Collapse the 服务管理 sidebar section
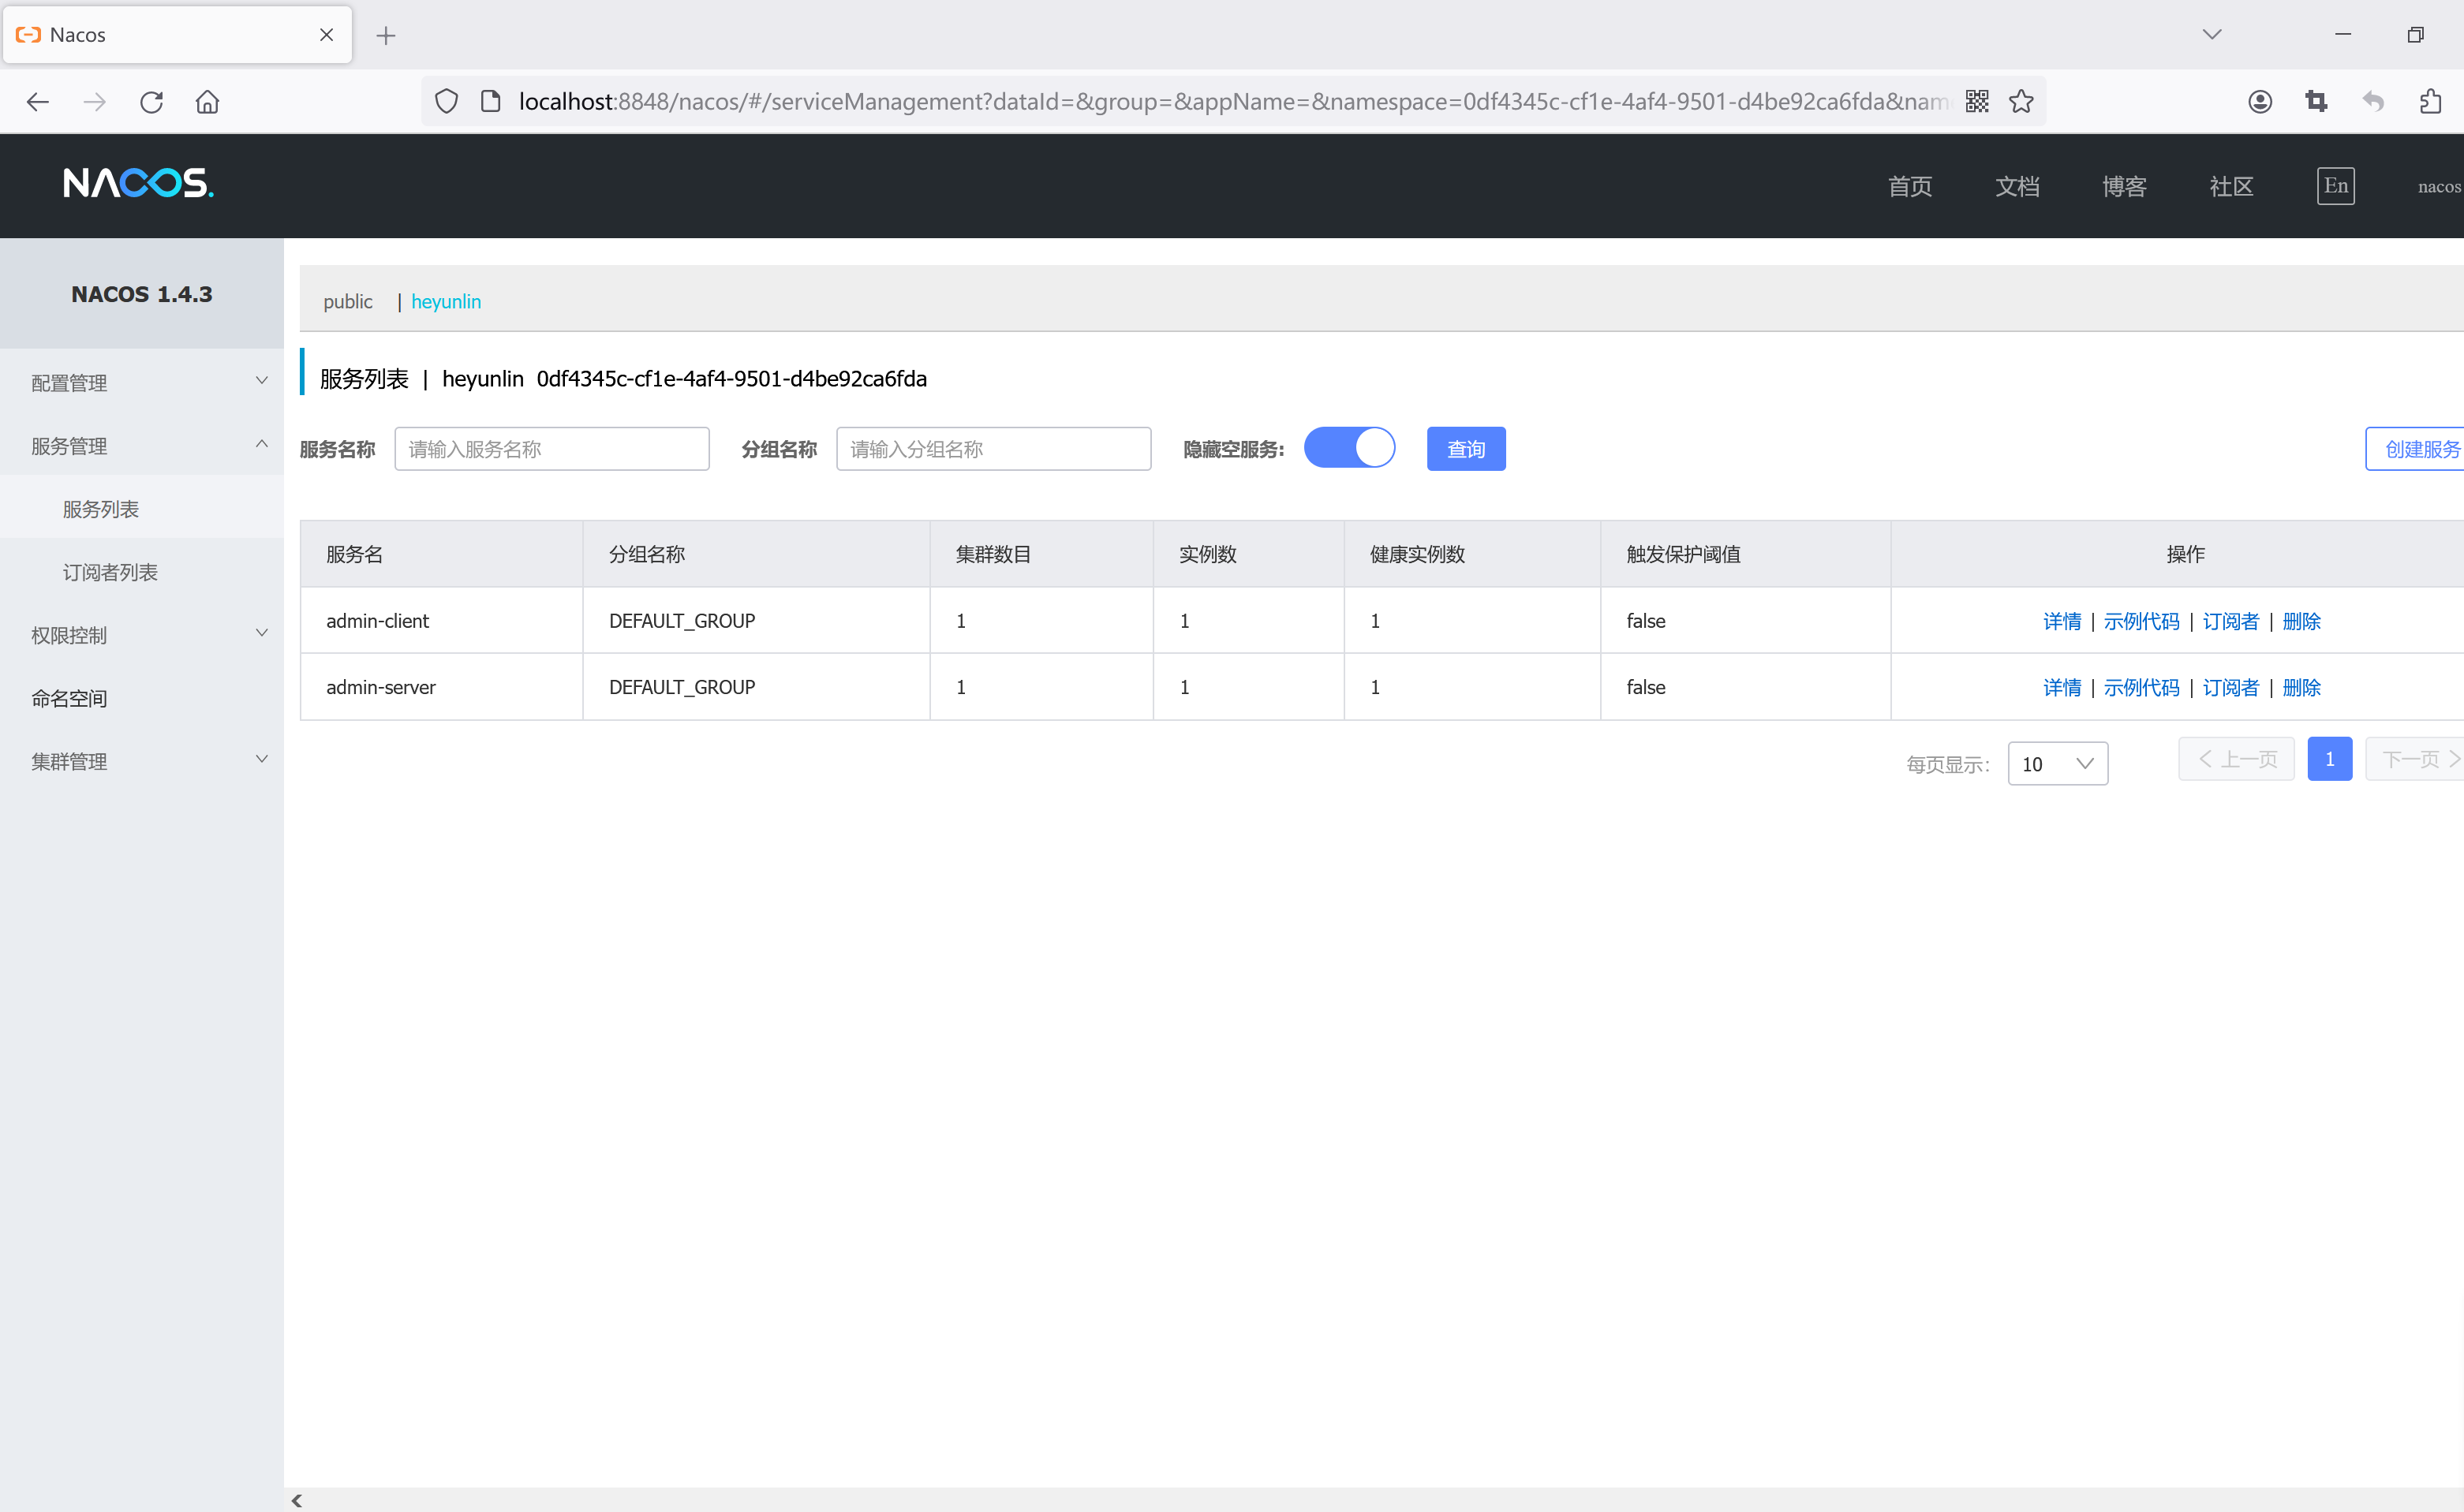This screenshot has height=1512, width=2464. click(141, 445)
